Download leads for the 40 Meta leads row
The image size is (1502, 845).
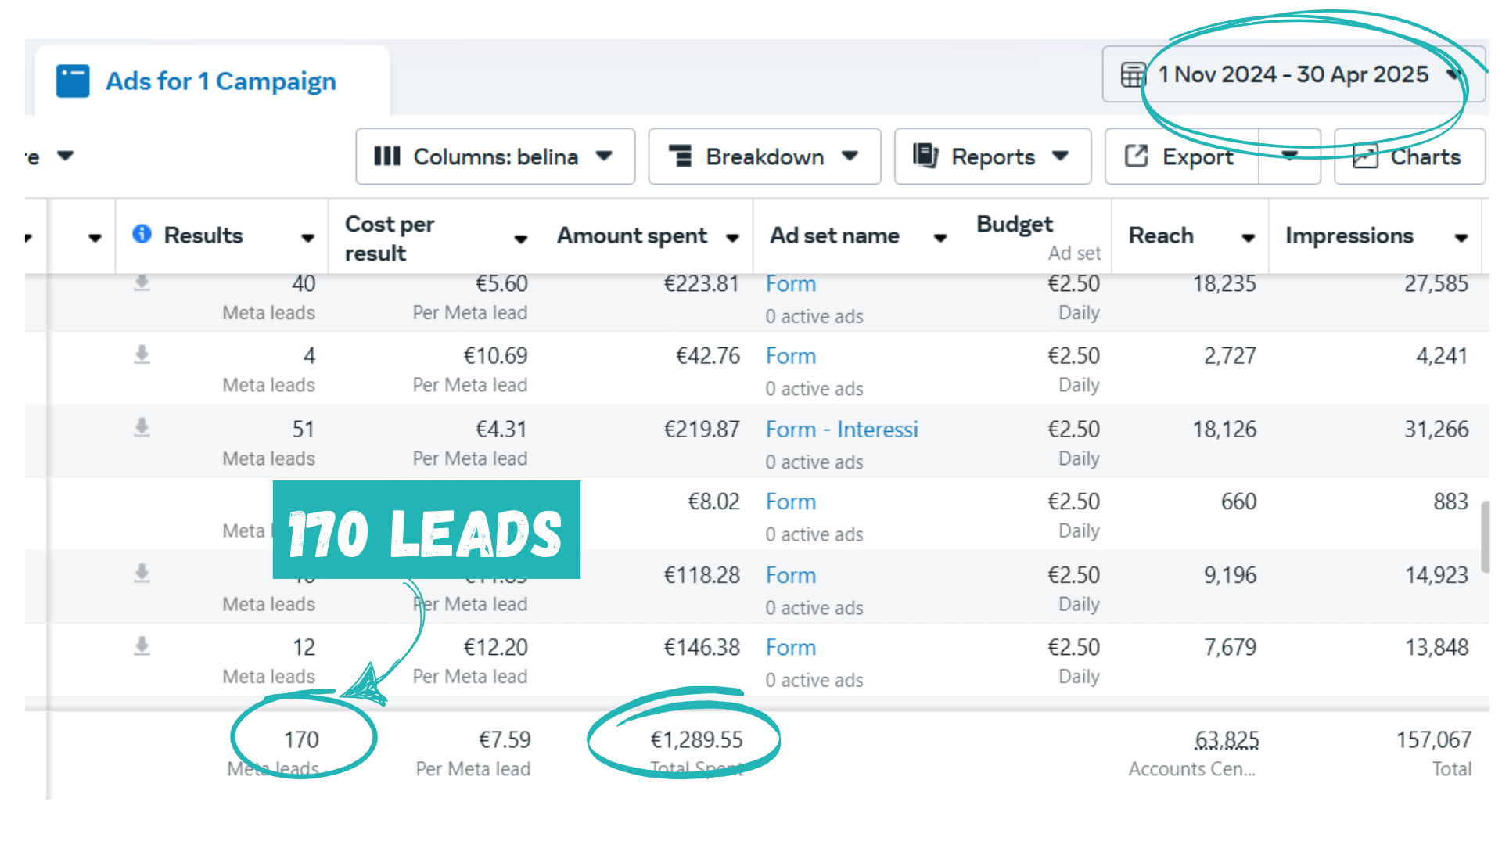tap(142, 282)
